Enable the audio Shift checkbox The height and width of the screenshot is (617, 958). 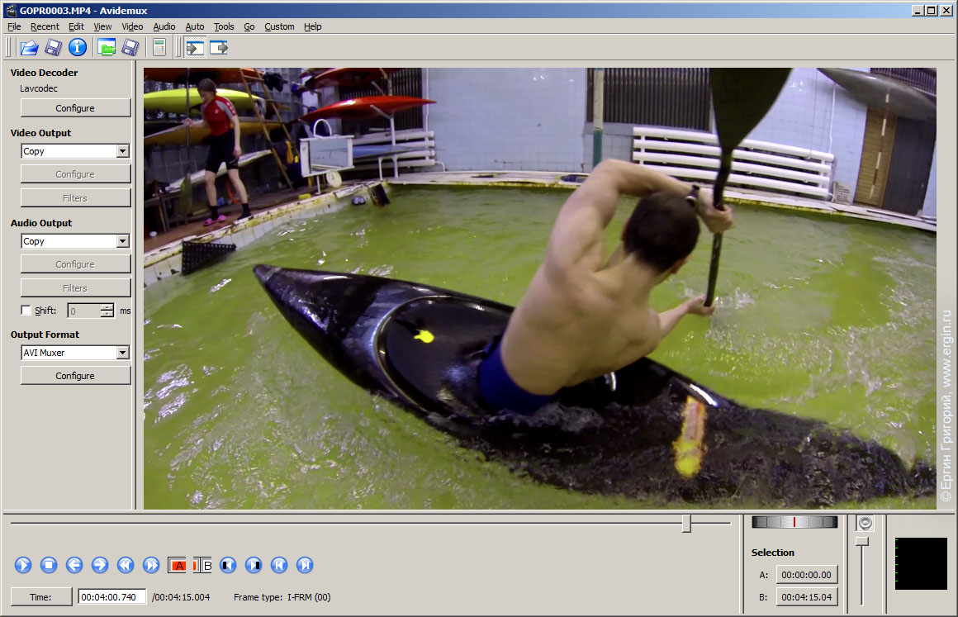pyautogui.click(x=26, y=311)
